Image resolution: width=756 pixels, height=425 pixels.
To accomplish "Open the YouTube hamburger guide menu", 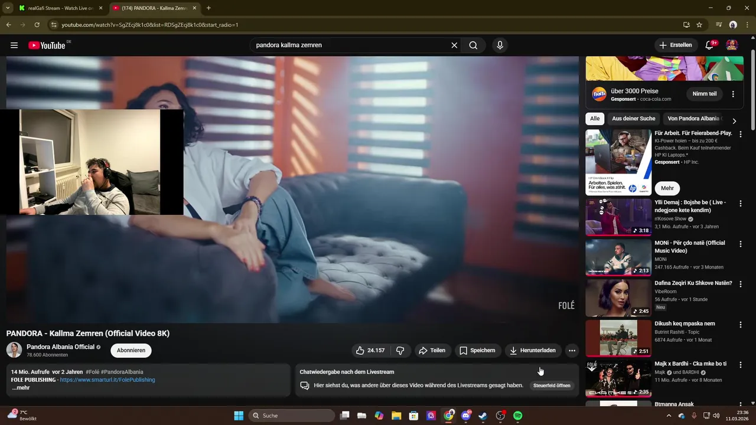I will click(x=14, y=45).
